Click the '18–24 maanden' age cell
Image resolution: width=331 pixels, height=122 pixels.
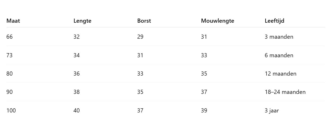[x=285, y=92]
